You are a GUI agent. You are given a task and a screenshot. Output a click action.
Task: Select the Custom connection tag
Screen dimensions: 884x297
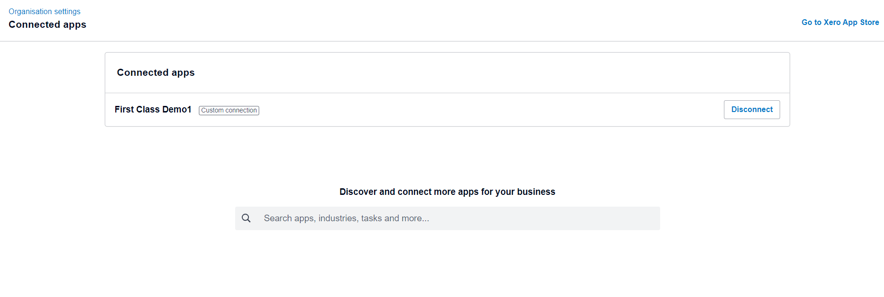[229, 110]
